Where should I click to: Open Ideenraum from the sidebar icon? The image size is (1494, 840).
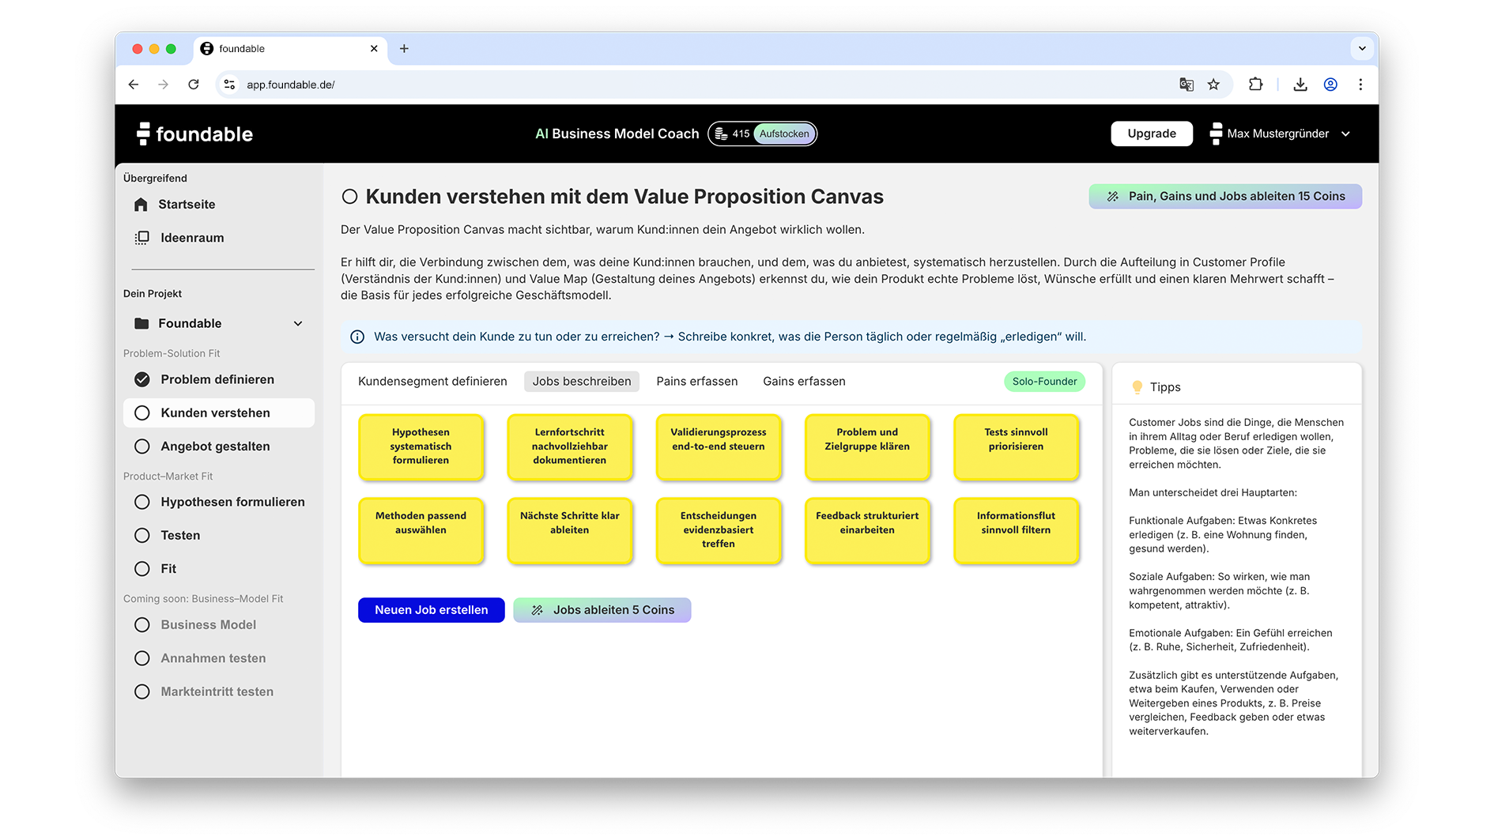point(142,238)
